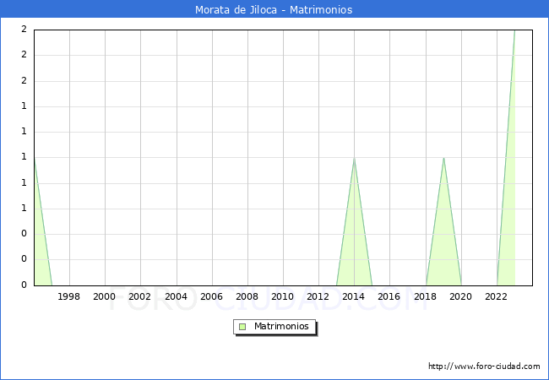Click the 2023 peak at chart top
Viewport: 549px width, 380px height.
point(514,31)
